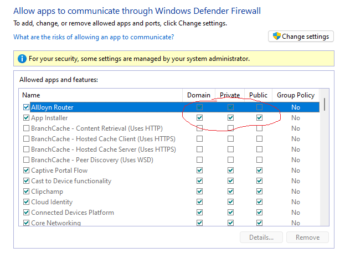Click the Details button
Screen dimensions: 345x253
point(261,237)
